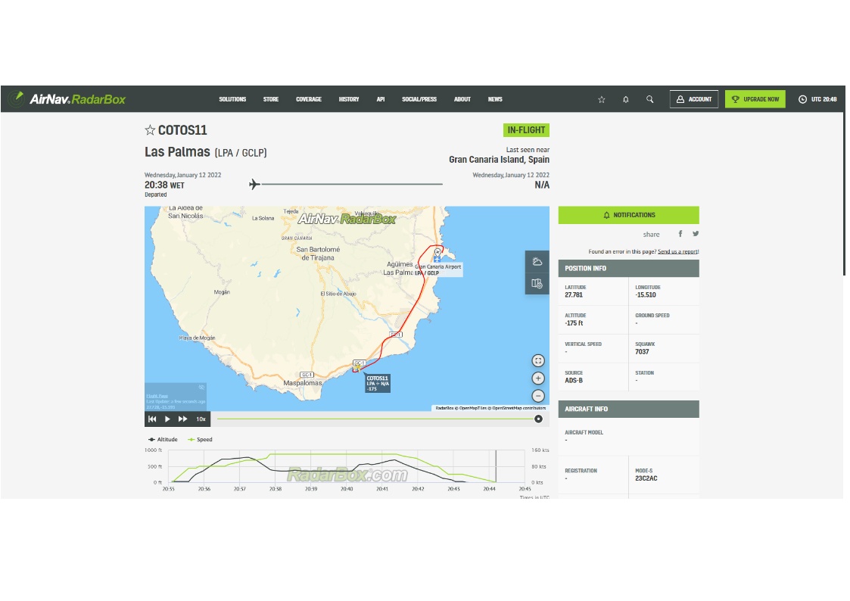The image size is (850, 601).
Task: Click Gran Canaria Airport marker label
Action: (438, 269)
